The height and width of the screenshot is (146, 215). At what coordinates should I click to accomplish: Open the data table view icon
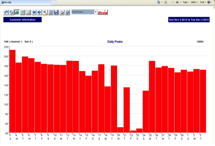tap(28, 12)
